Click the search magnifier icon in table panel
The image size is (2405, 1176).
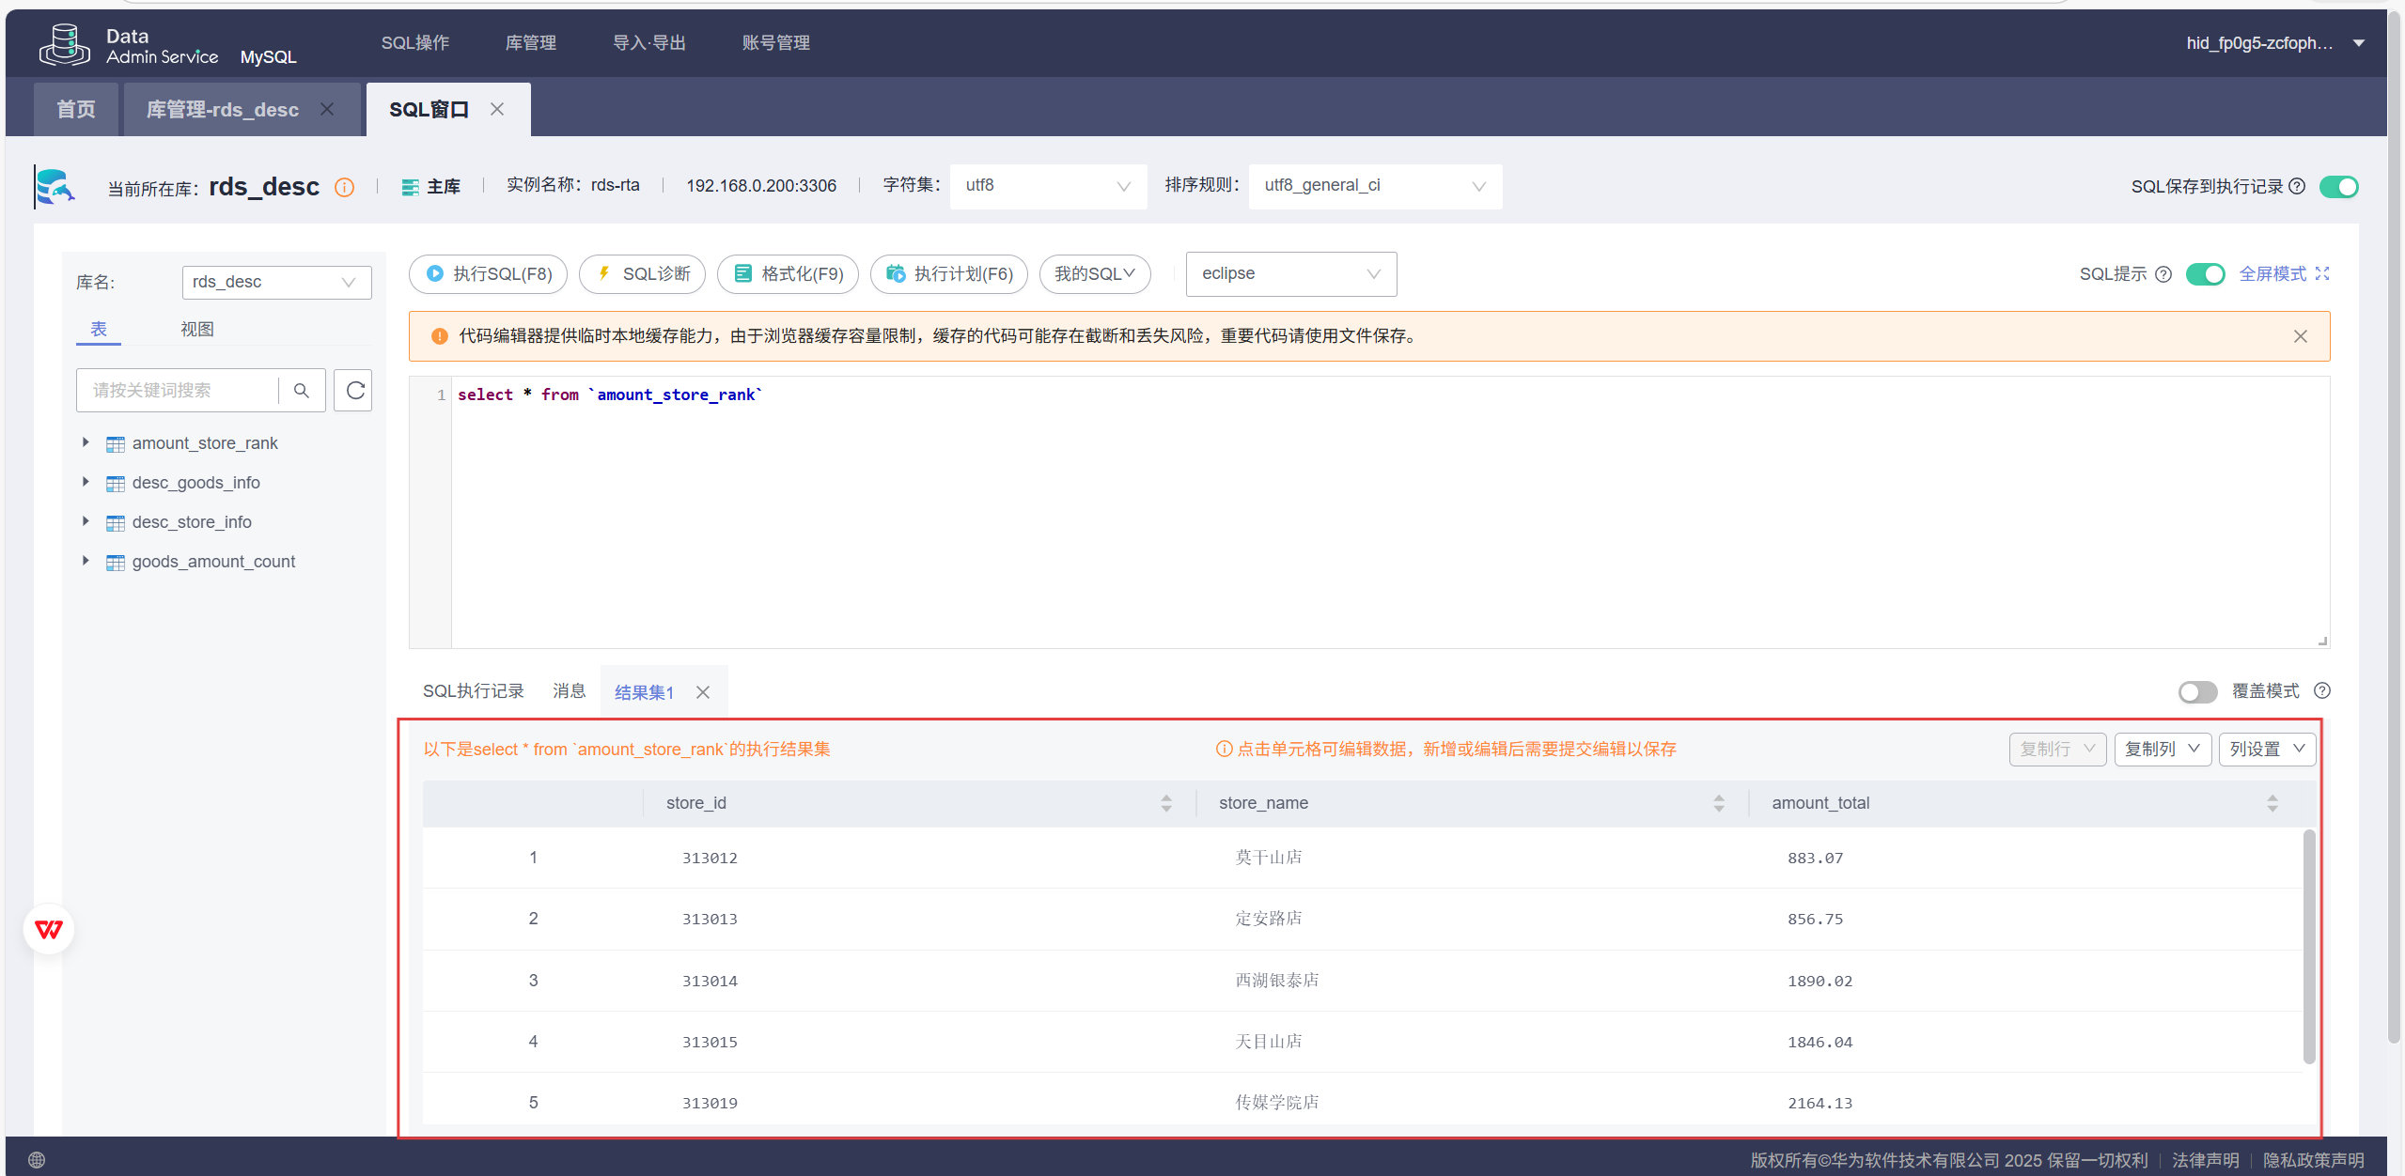click(302, 390)
